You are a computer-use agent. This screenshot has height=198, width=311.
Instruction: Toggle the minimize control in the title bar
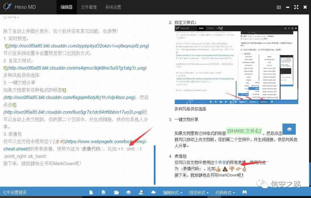(x=287, y=7)
